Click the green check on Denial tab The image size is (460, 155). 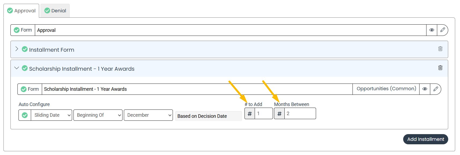[x=47, y=11]
